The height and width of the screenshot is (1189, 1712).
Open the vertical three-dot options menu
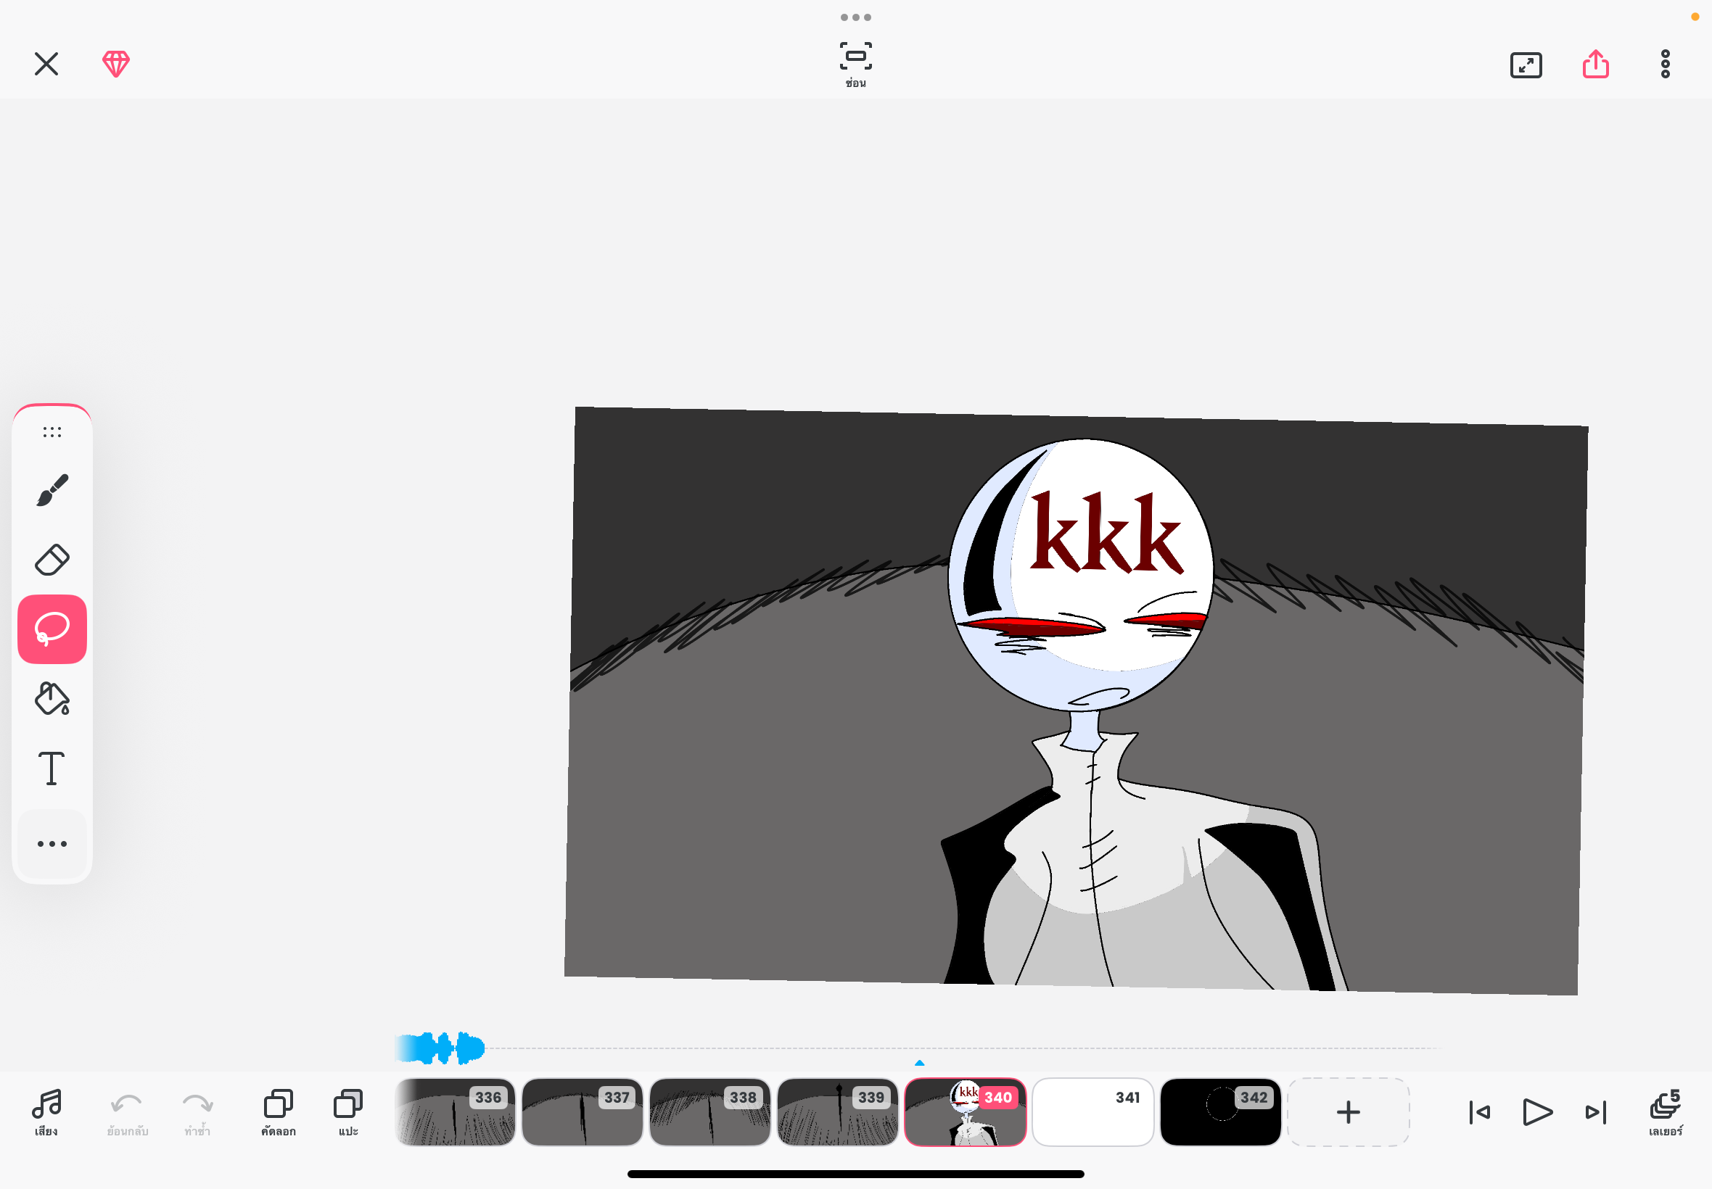[1665, 64]
